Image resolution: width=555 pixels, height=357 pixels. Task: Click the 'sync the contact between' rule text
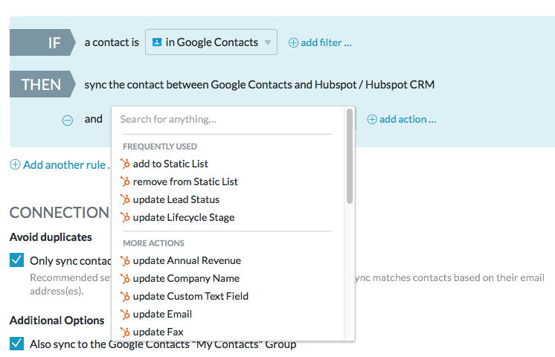click(x=260, y=85)
